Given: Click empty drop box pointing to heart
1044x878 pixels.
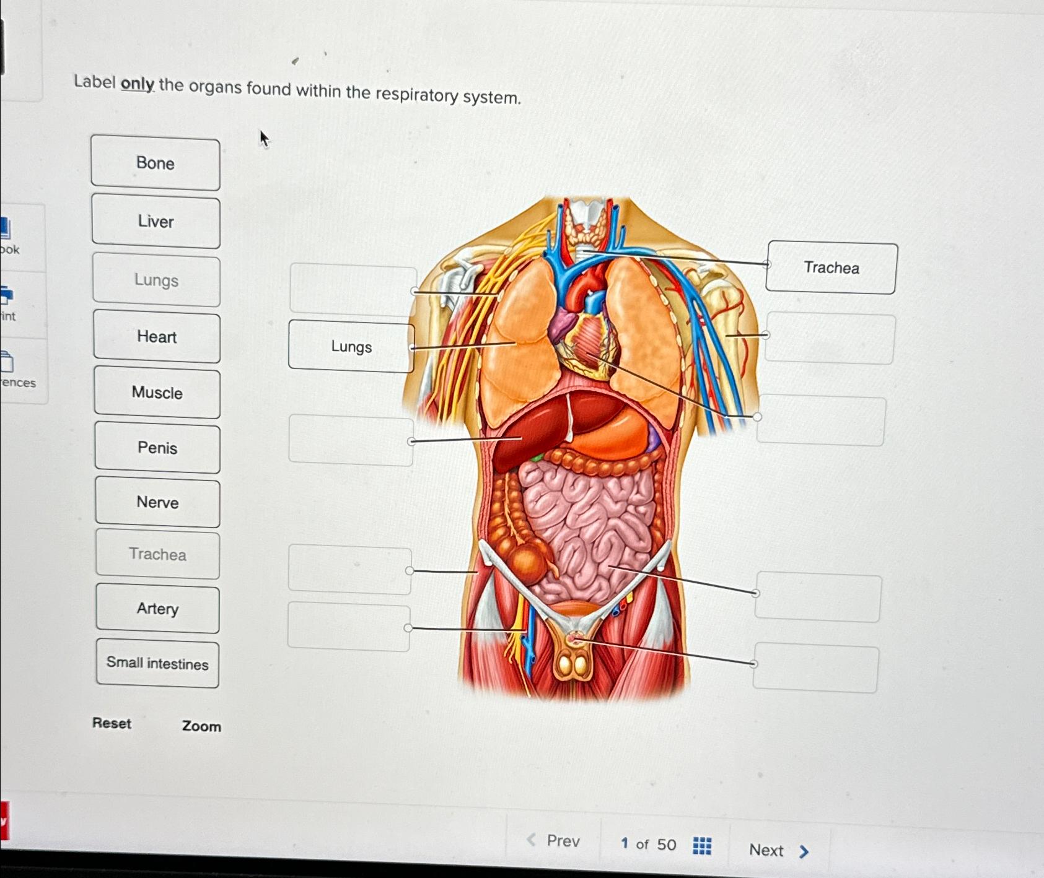Looking at the screenshot, I should (822, 420).
